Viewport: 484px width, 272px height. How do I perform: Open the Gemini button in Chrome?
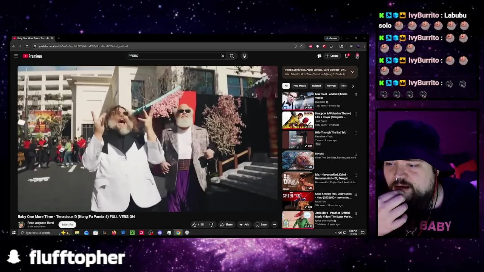click(332, 38)
